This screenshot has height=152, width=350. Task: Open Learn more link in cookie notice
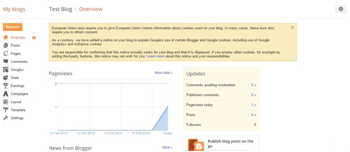(156, 56)
